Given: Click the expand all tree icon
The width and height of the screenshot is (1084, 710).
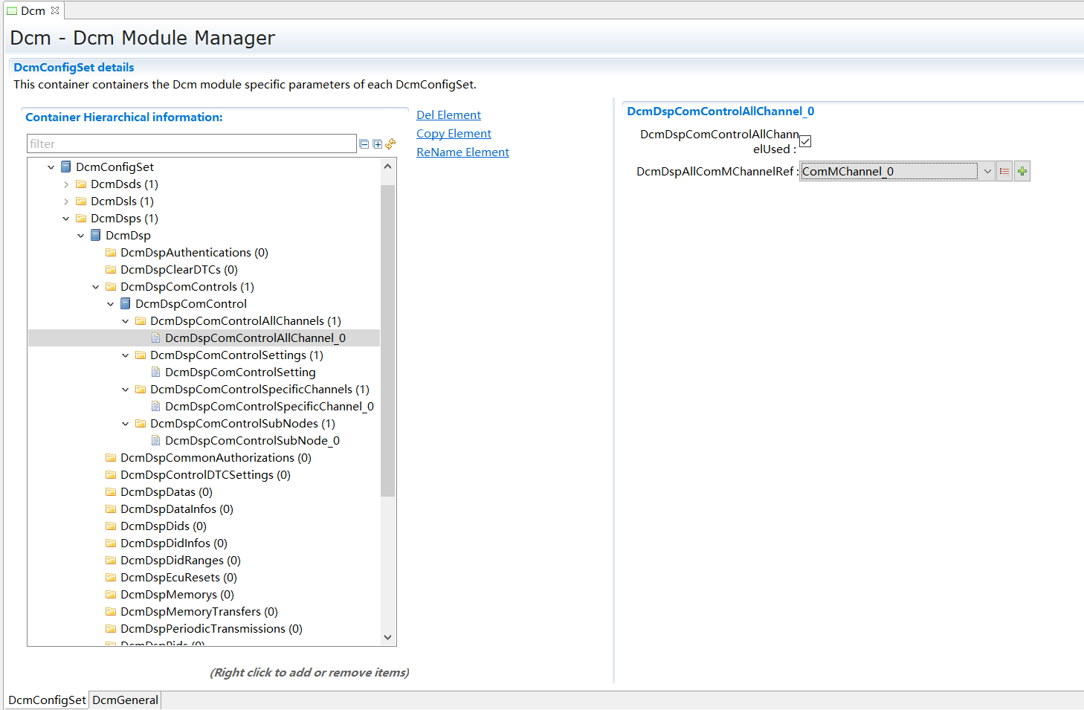Looking at the screenshot, I should (377, 144).
